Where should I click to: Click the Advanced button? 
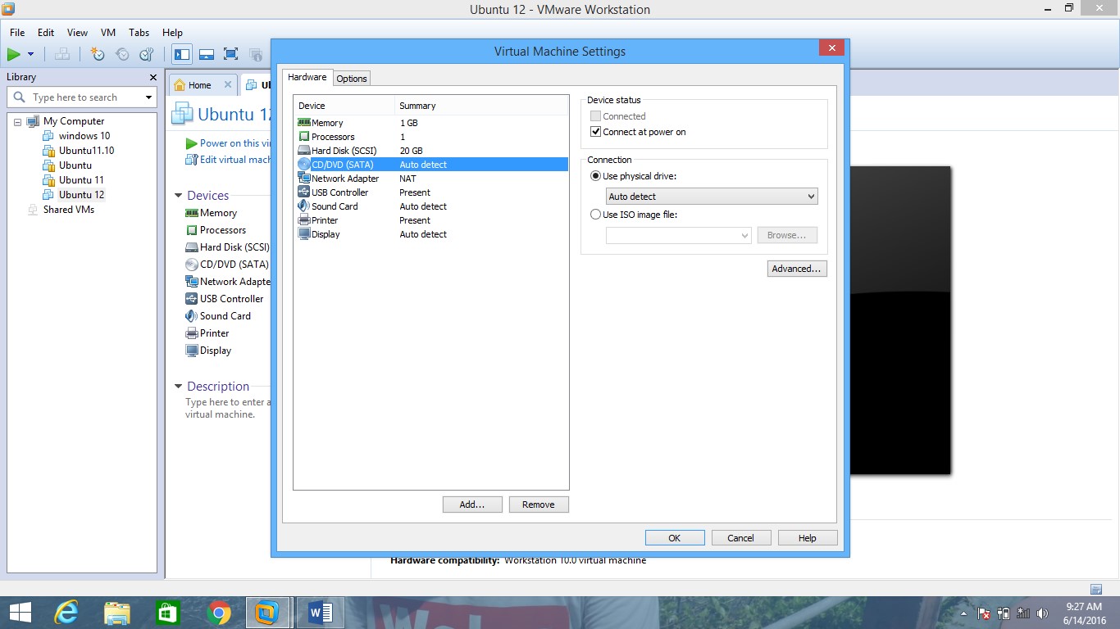[796, 268]
